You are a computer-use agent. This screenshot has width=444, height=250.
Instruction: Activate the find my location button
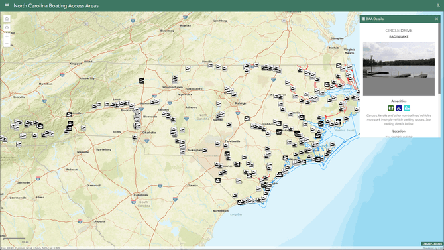(x=7, y=27)
